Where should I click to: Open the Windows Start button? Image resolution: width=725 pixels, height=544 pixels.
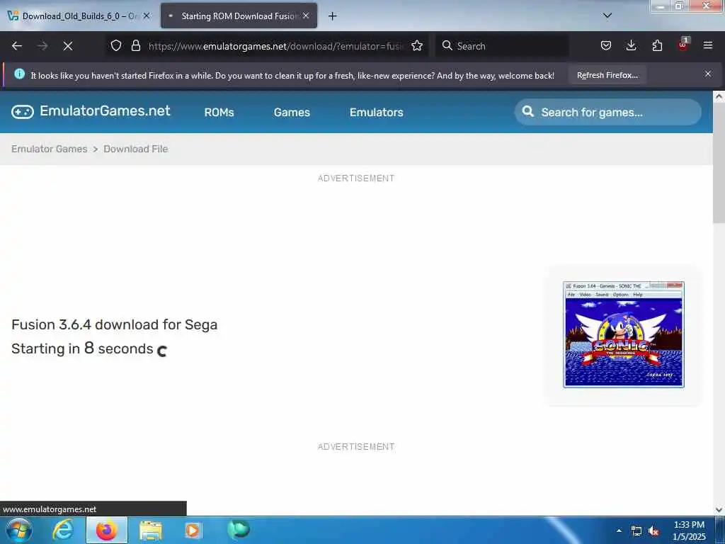19,530
